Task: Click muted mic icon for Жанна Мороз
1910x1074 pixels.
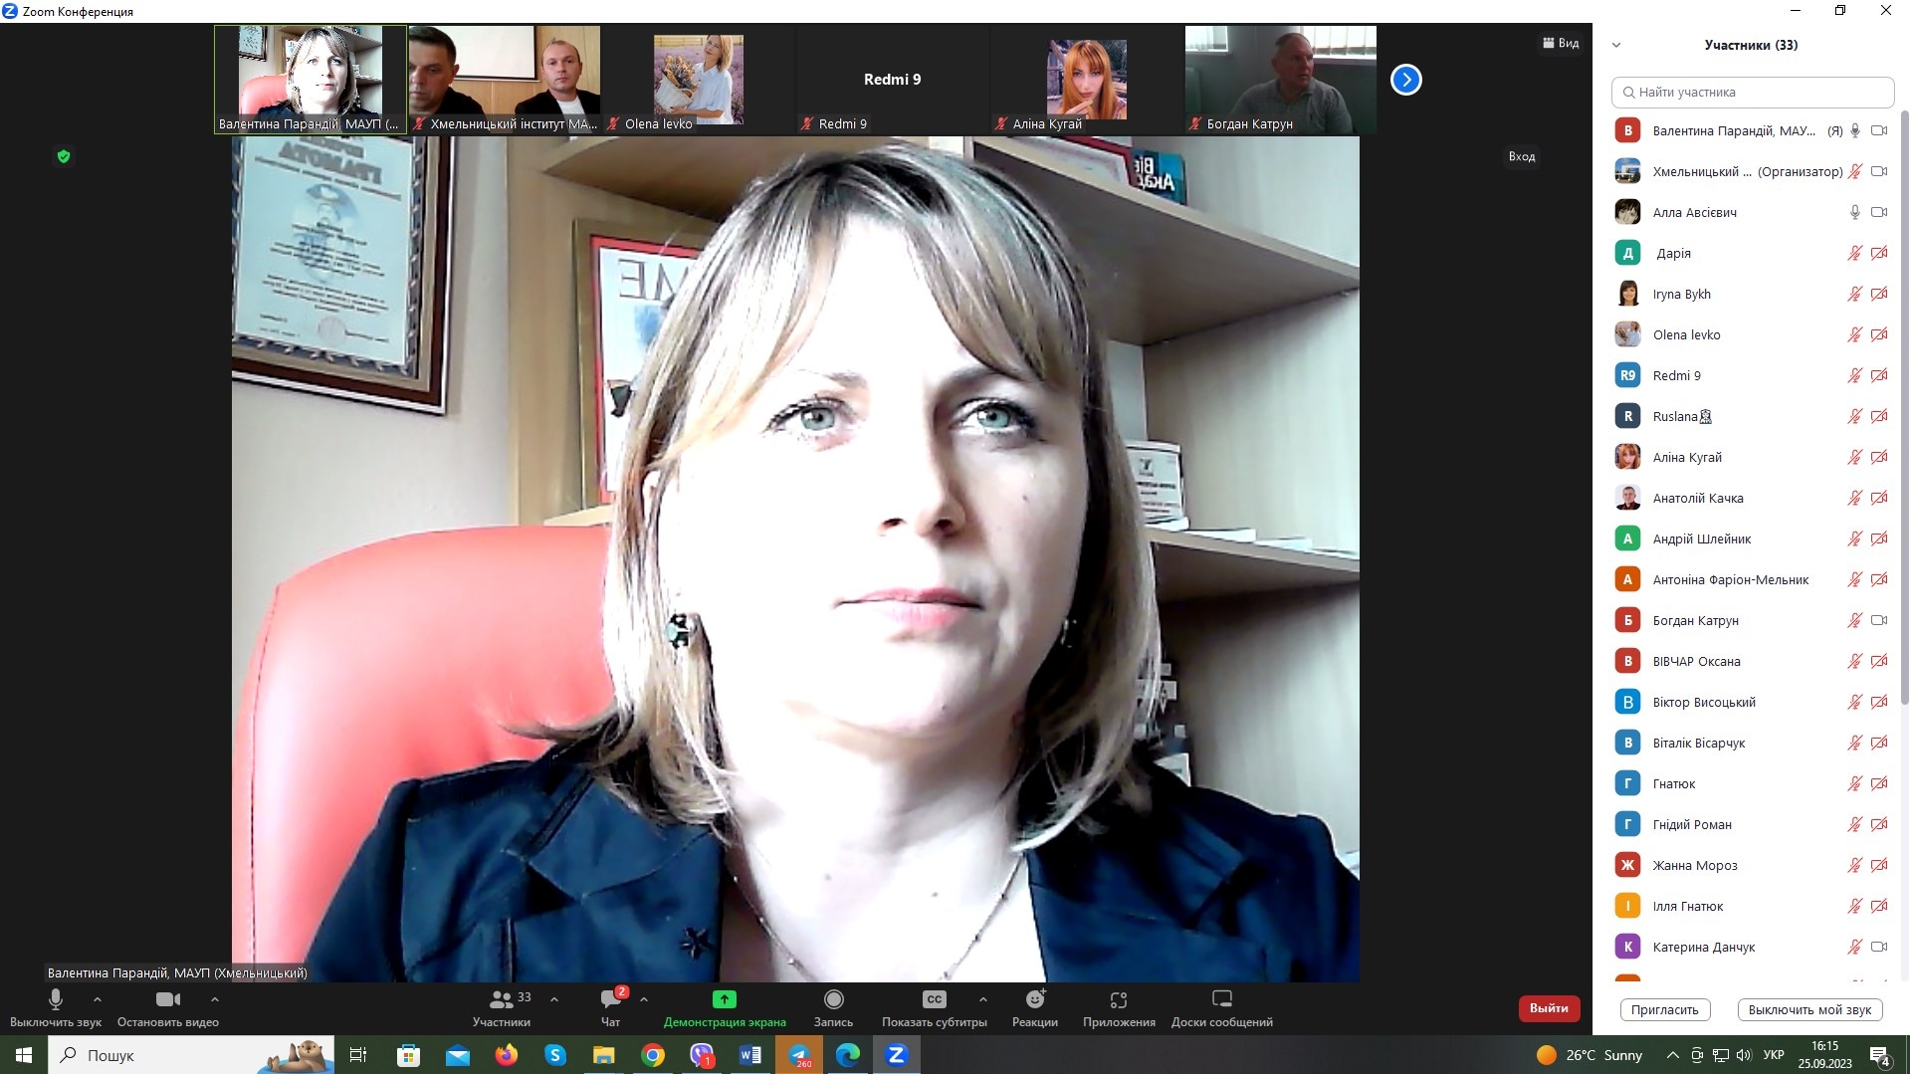Action: (x=1855, y=865)
